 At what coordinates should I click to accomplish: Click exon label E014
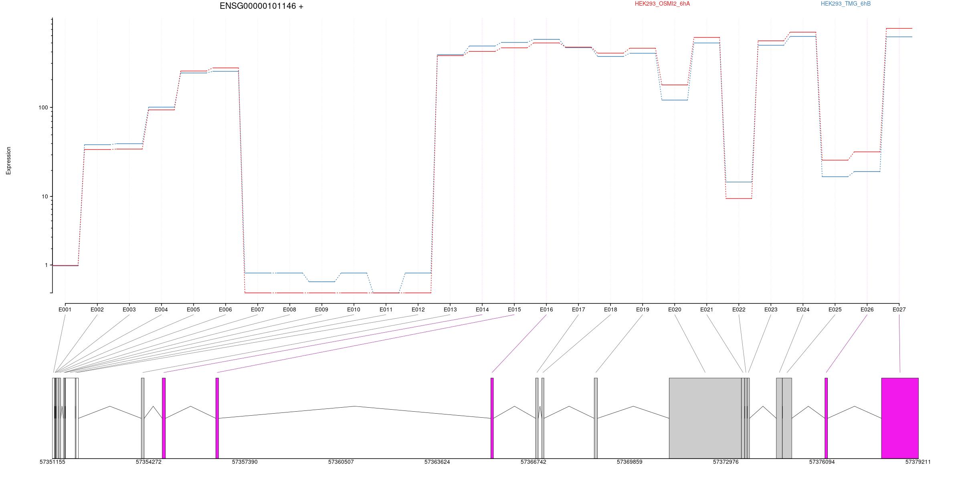click(x=482, y=309)
